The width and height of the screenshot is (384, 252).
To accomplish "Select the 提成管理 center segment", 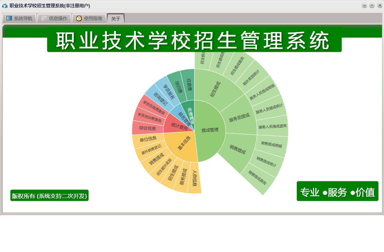I will coord(210,130).
